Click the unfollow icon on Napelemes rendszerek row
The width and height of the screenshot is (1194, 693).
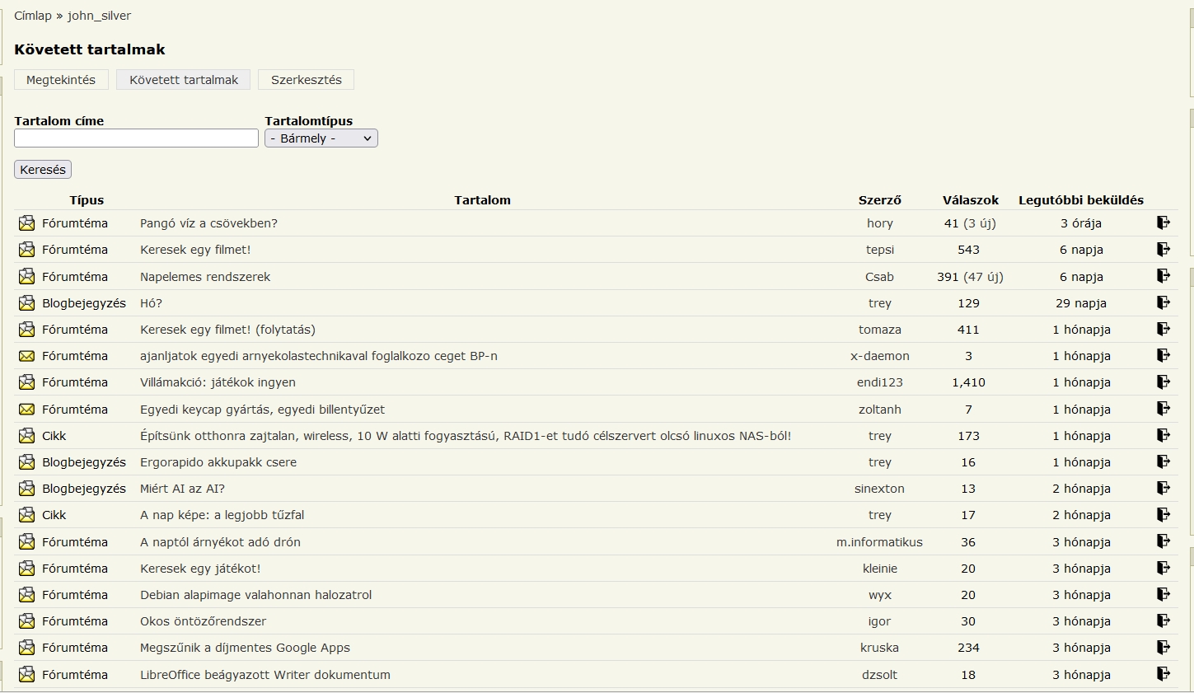1164,276
